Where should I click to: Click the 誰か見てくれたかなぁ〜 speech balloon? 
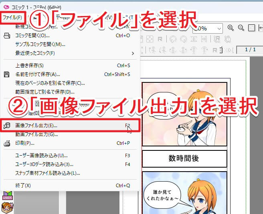coord(163,195)
